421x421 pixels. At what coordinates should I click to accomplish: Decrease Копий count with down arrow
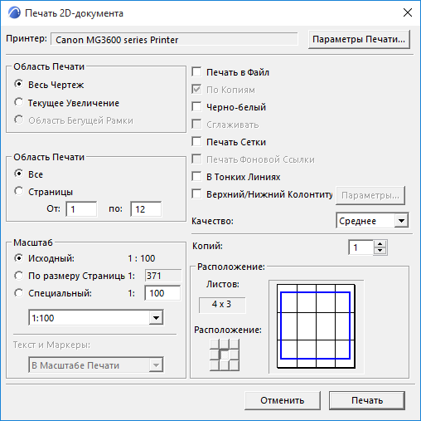[x=380, y=251]
